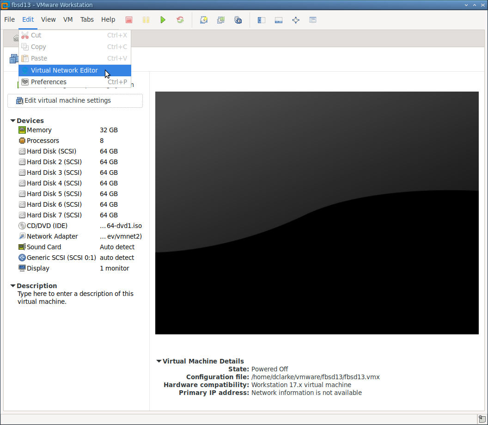The image size is (488, 425).
Task: Click the Generic SCSI device icon
Action: point(22,258)
